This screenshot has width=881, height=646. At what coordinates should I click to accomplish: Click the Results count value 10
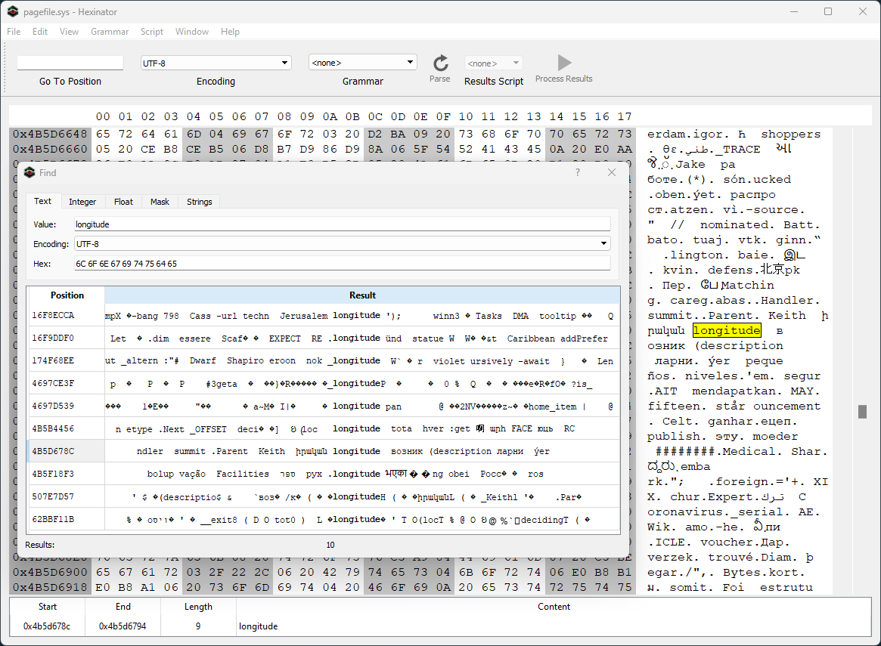(330, 545)
